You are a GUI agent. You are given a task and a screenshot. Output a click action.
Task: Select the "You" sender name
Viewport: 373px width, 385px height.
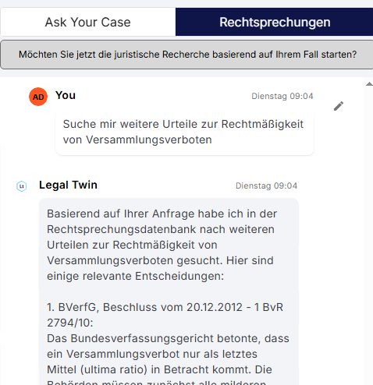(66, 95)
